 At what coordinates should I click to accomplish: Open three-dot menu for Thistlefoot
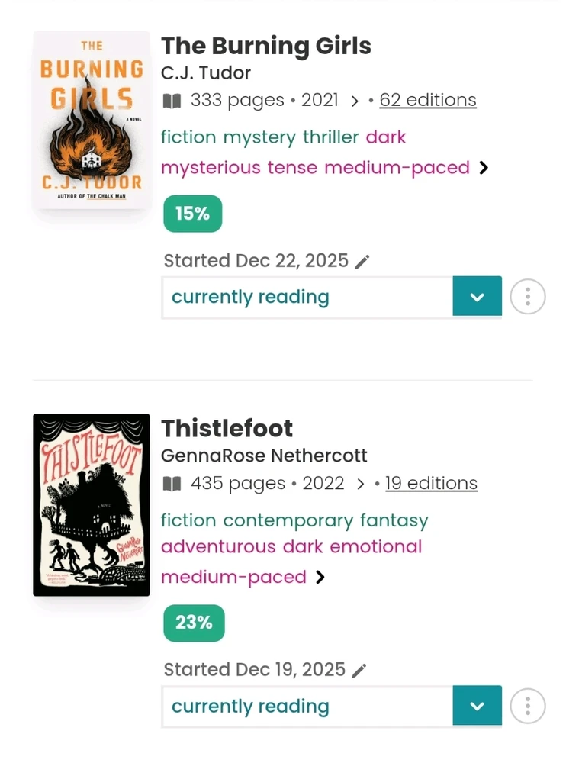coord(527,706)
